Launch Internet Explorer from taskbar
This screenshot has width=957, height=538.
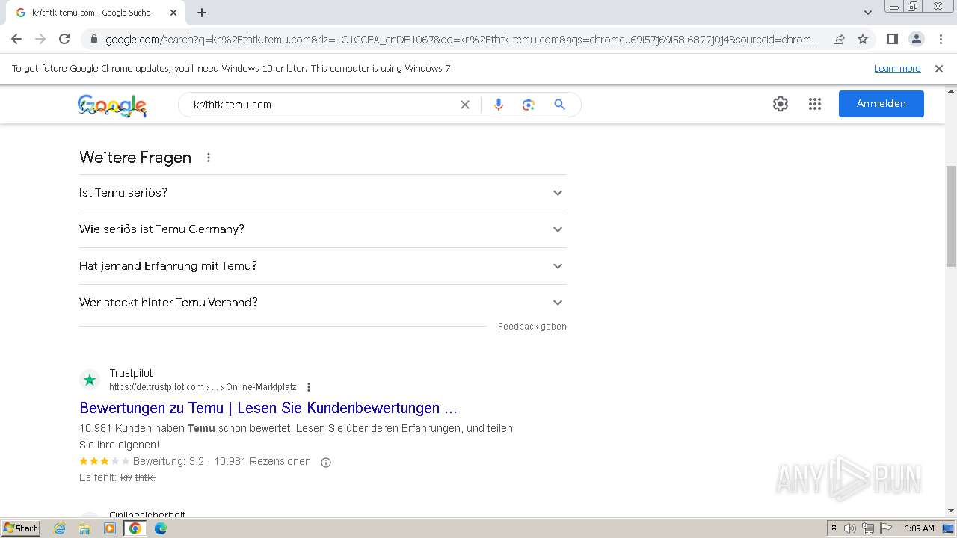click(x=60, y=528)
